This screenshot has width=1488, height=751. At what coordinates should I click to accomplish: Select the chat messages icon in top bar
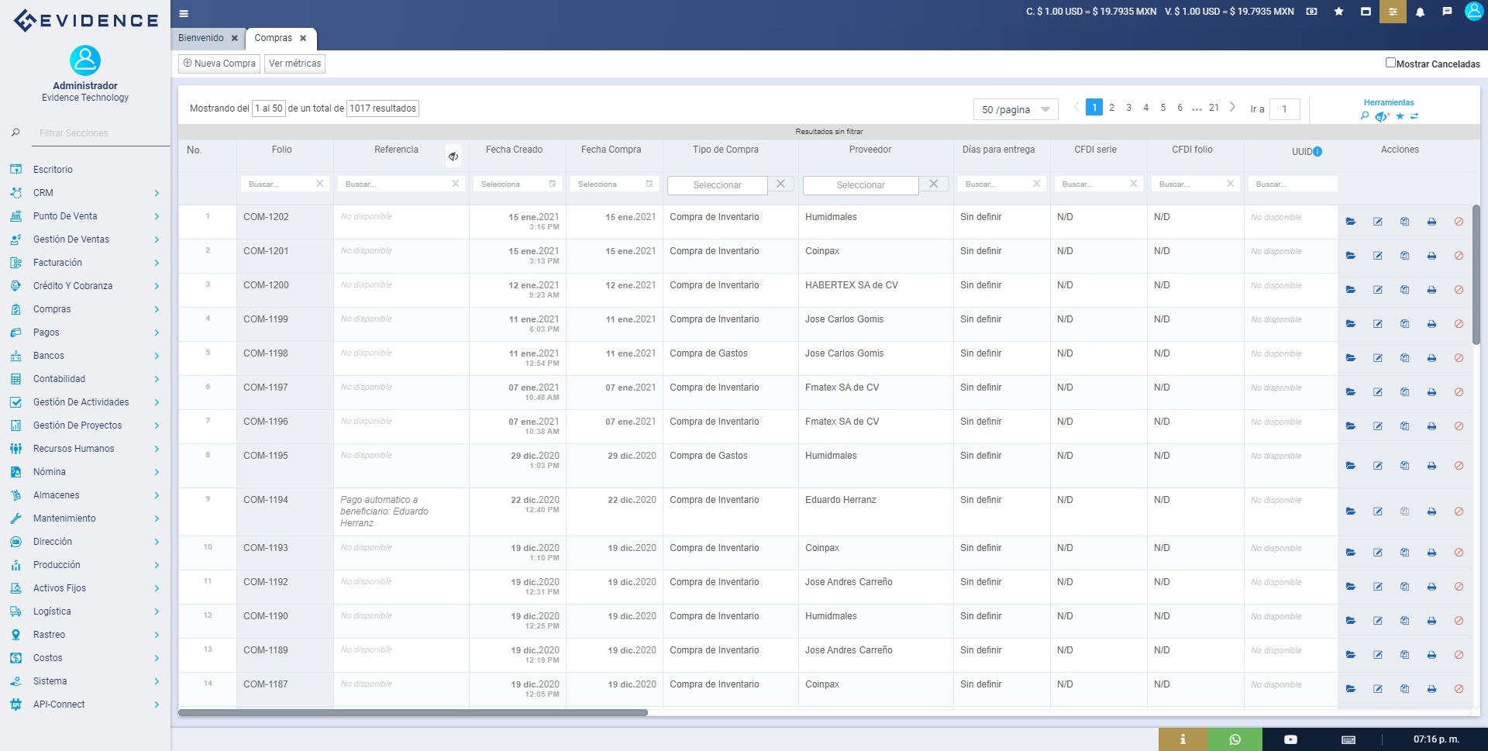1446,12
